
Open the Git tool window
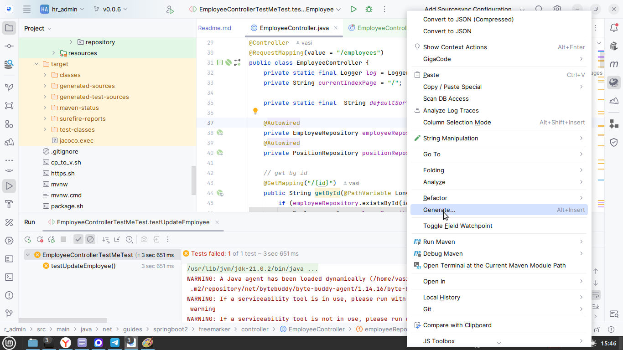[9, 314]
